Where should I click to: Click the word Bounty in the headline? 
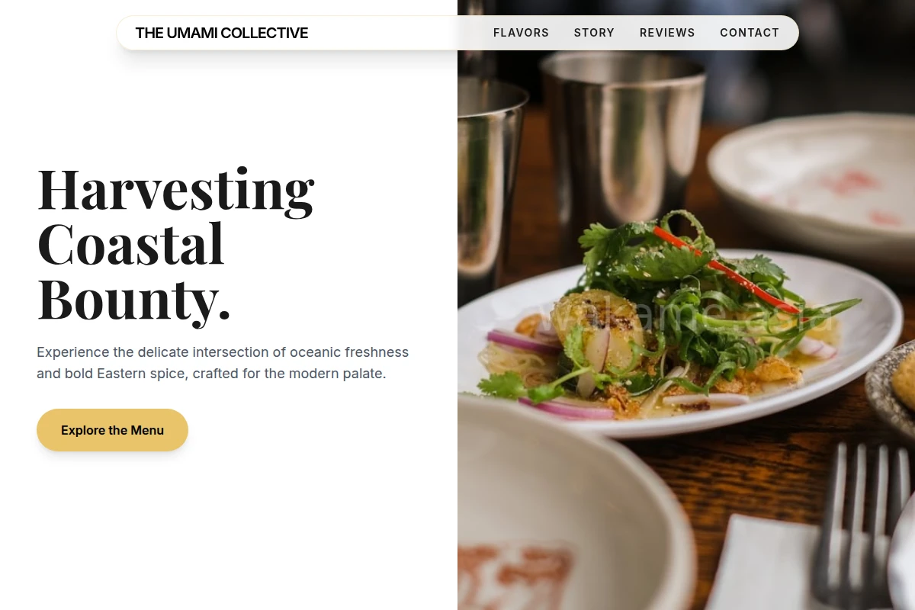coord(133,299)
